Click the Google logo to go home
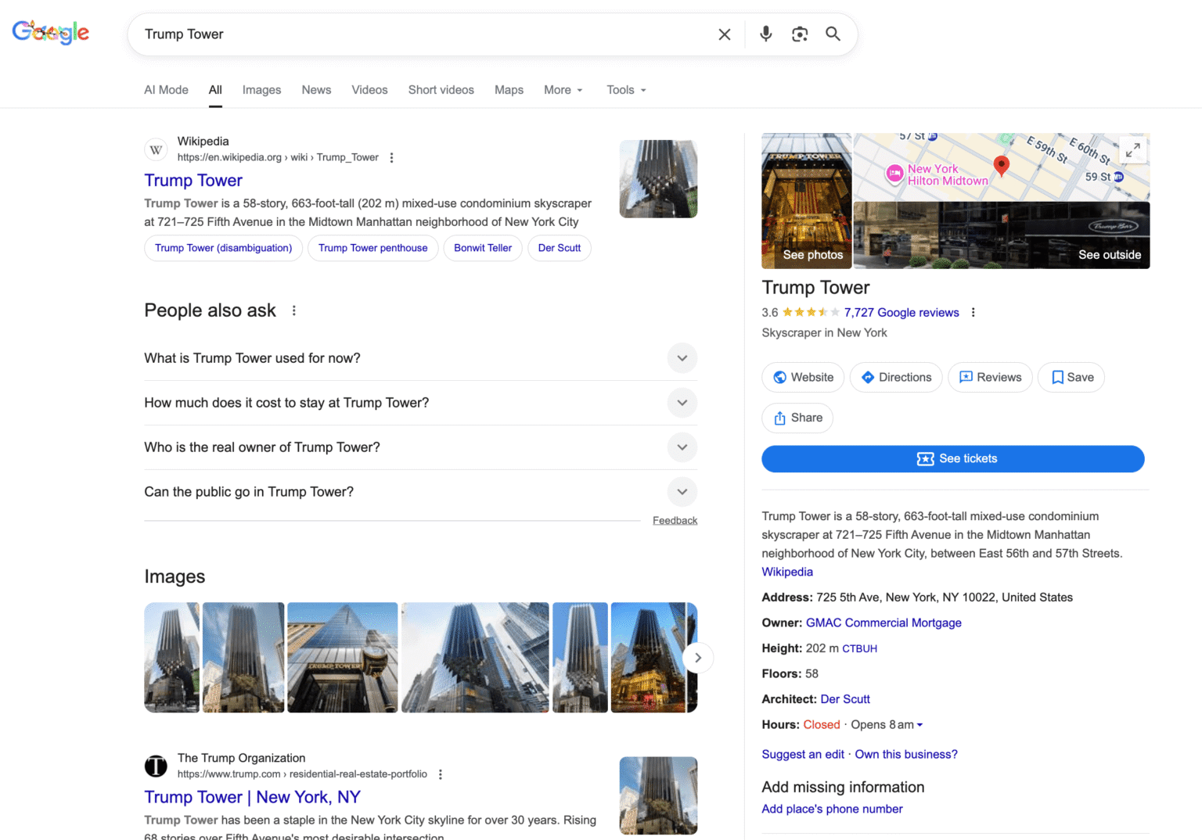This screenshot has width=1202, height=840. pos(51,32)
